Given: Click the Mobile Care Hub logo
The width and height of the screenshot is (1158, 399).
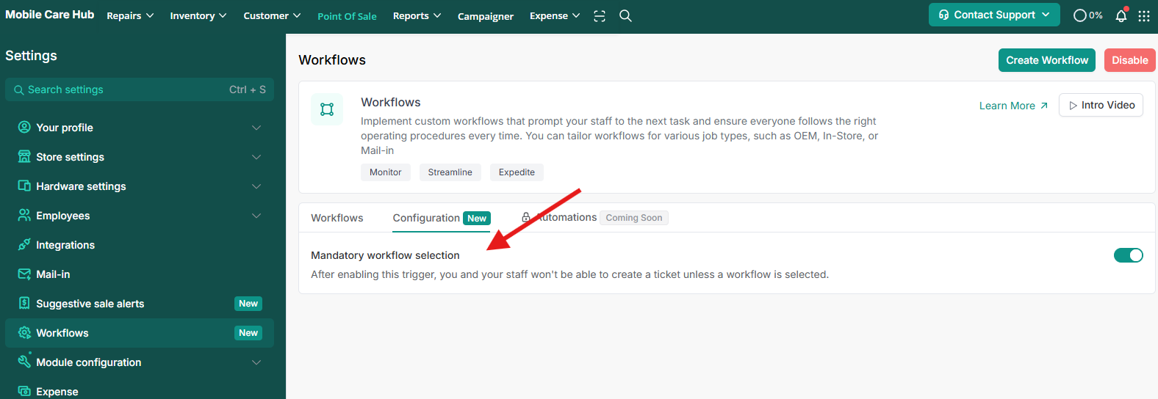Looking at the screenshot, I should point(49,15).
